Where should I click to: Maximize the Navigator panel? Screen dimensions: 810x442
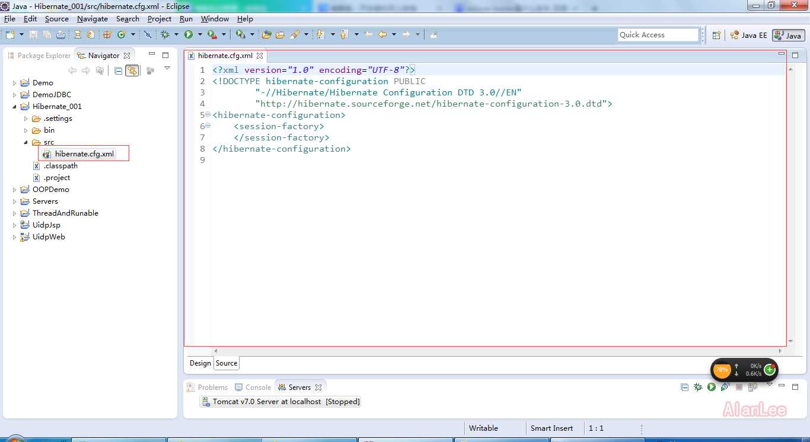165,55
